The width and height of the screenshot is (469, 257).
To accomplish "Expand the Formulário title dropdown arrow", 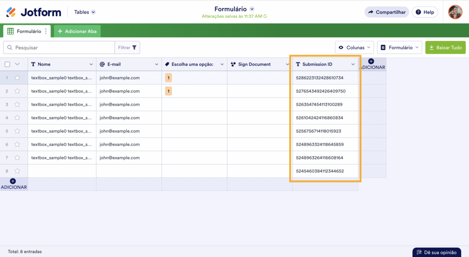I will tap(252, 9).
